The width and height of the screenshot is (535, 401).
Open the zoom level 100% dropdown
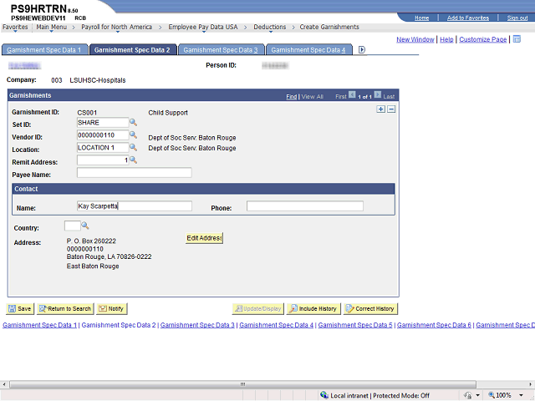[x=521, y=395]
